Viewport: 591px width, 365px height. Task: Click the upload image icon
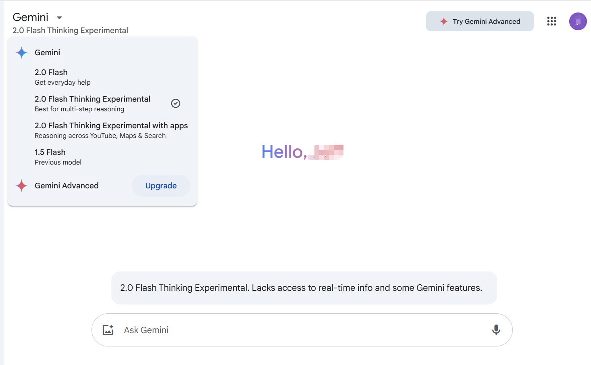108,330
